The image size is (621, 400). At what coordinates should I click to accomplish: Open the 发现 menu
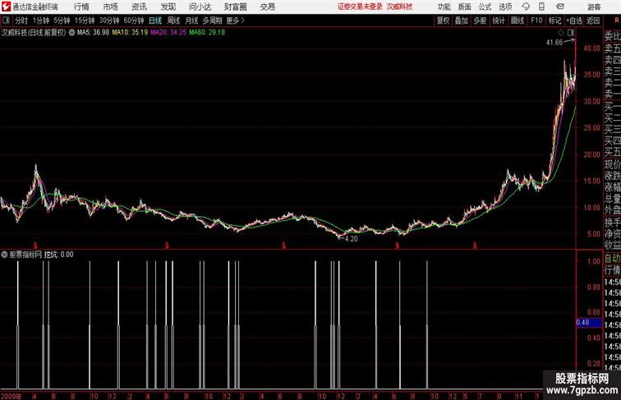168,7
